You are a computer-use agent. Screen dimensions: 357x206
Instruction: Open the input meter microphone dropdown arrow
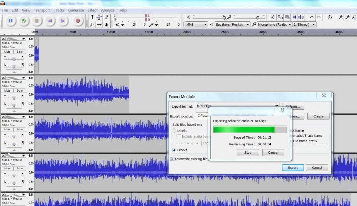(x=157, y=25)
